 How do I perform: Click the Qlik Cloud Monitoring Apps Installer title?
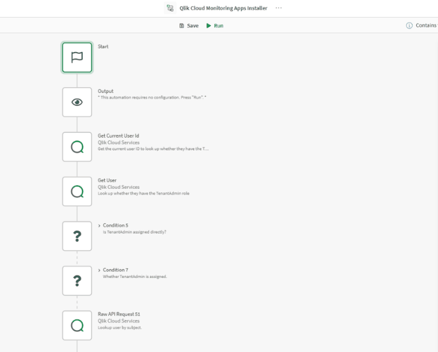click(x=223, y=8)
